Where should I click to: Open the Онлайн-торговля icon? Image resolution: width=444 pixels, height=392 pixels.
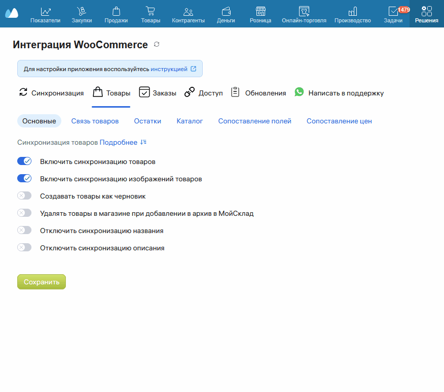[x=304, y=11]
